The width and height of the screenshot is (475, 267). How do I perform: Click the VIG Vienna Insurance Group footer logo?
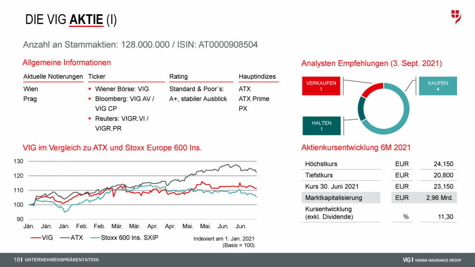[431, 260]
